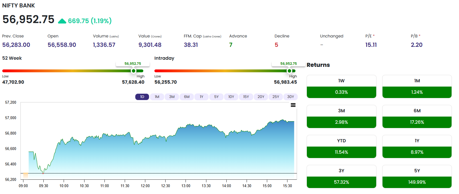Switch chart to 10Y range
Screen dimensions: 459x194
pyautogui.click(x=231, y=97)
